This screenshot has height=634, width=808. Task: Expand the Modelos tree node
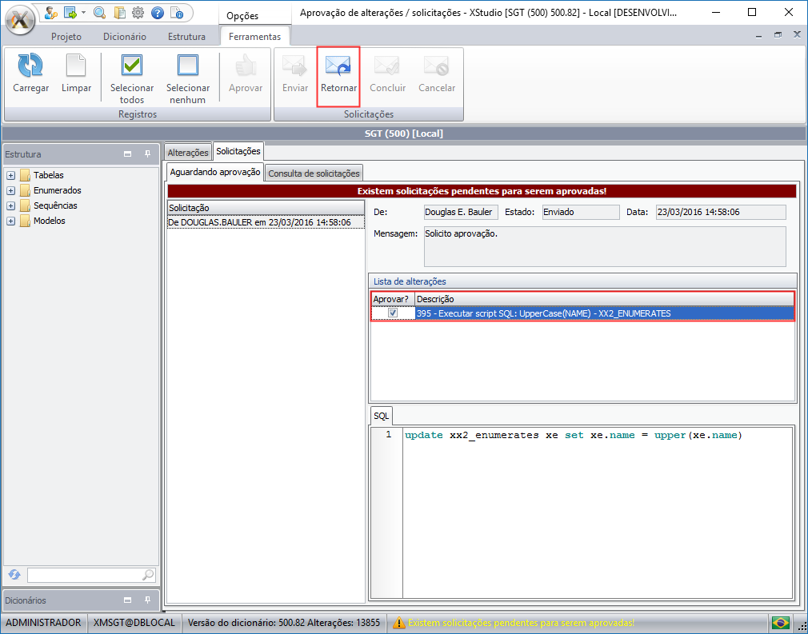(x=11, y=221)
